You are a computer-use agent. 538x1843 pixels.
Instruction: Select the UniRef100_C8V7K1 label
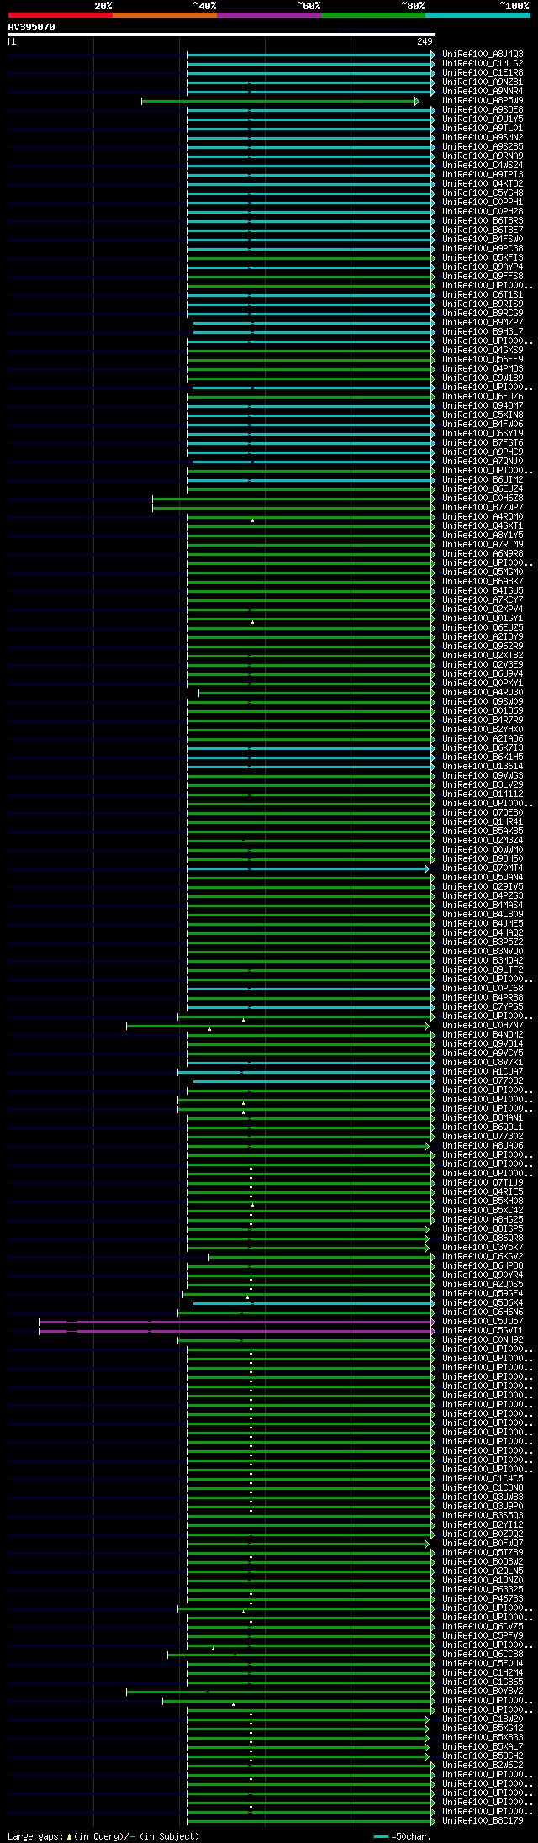pyautogui.click(x=483, y=1062)
